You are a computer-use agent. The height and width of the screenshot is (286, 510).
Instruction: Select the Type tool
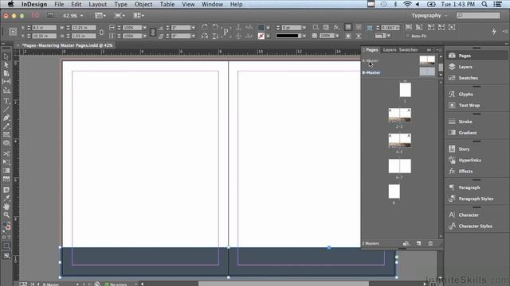6,101
